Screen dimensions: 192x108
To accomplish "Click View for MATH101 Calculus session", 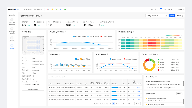I will (139, 91).
